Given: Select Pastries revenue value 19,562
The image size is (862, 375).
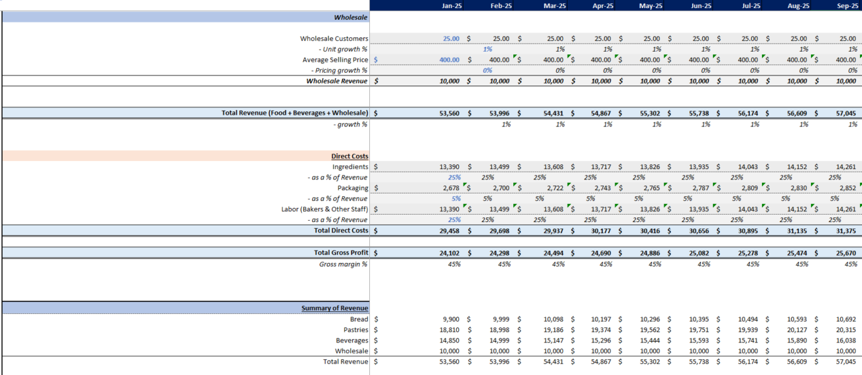Looking at the screenshot, I should (651, 330).
